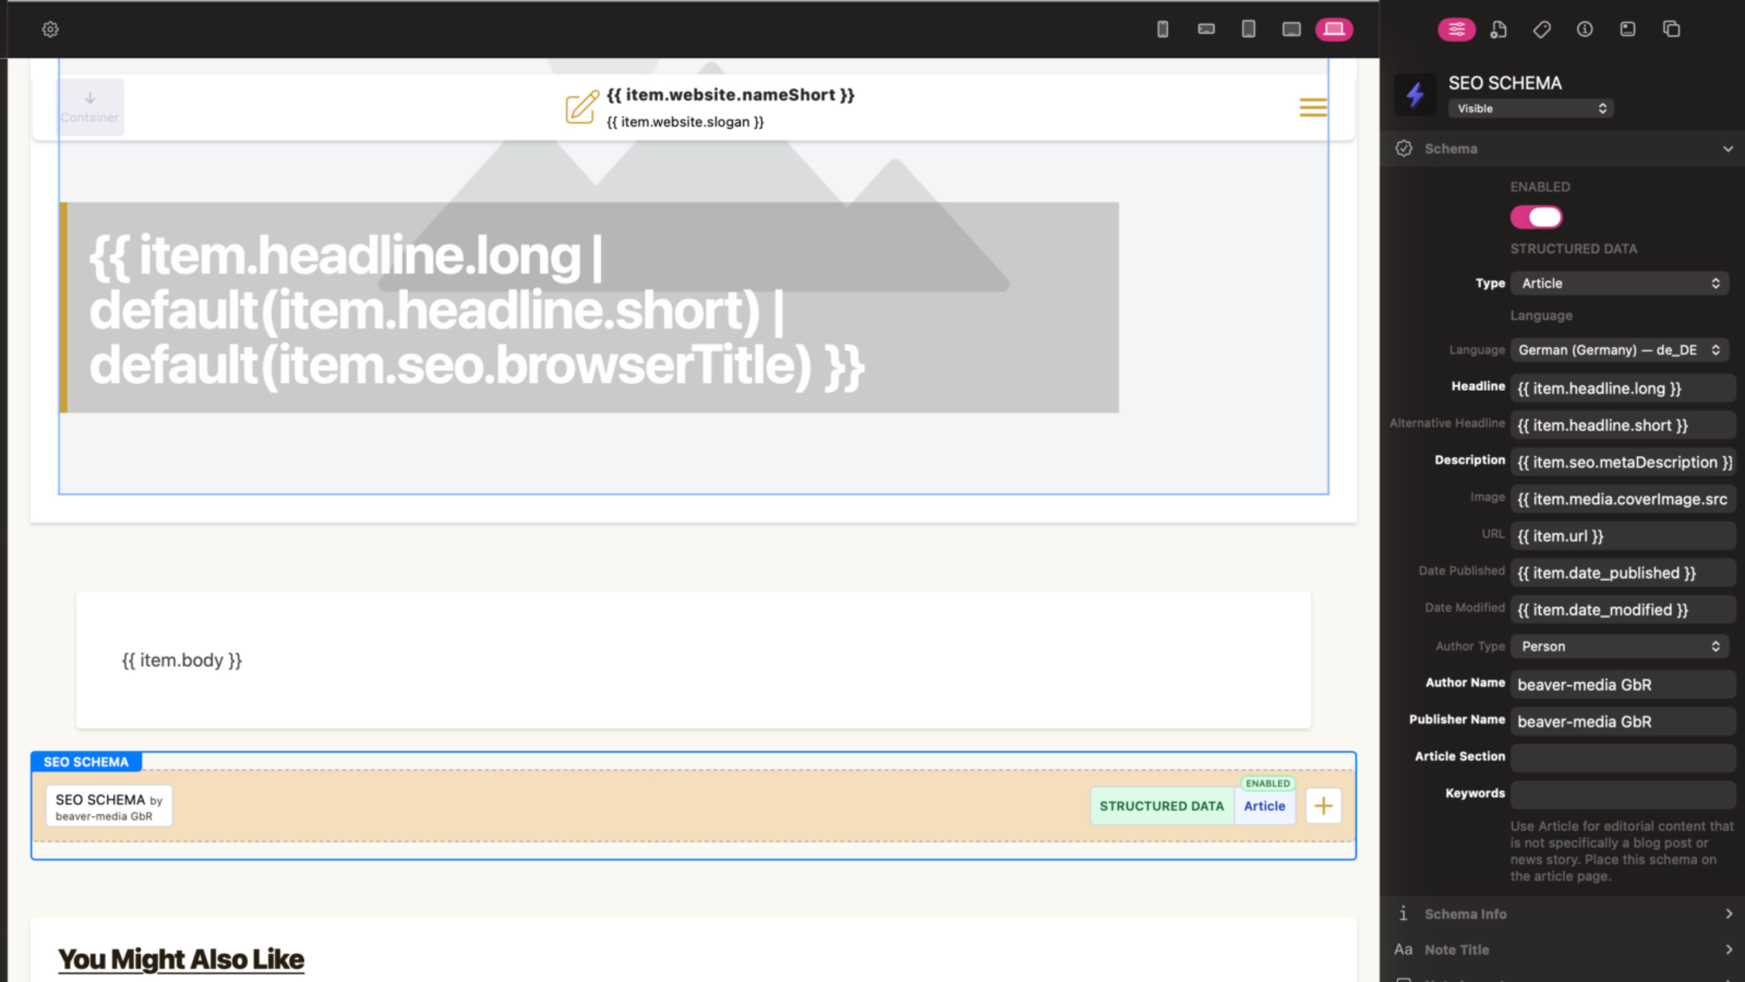Click the Article badge in SEO Schema bloc
The image size is (1745, 982).
click(x=1264, y=806)
